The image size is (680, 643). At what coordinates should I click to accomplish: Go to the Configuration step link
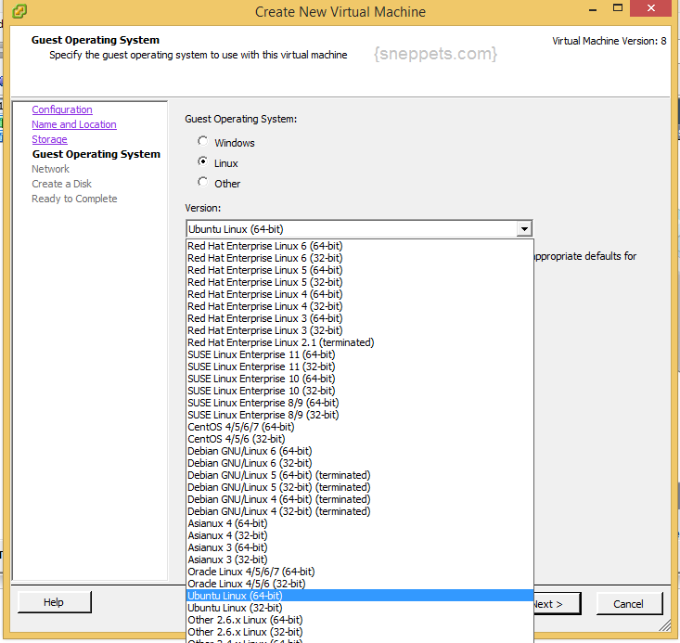[62, 109]
